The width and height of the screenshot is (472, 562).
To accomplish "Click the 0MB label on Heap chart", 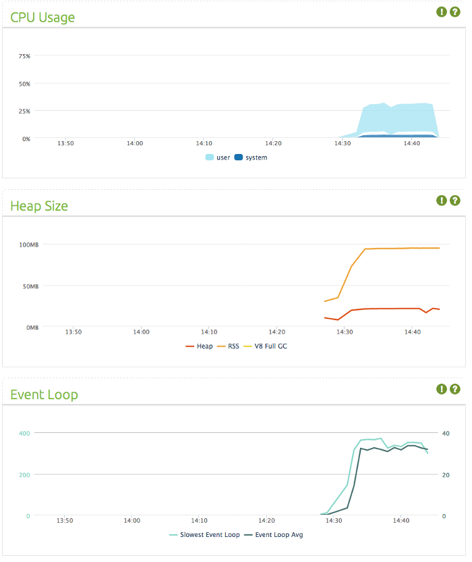I will (32, 328).
